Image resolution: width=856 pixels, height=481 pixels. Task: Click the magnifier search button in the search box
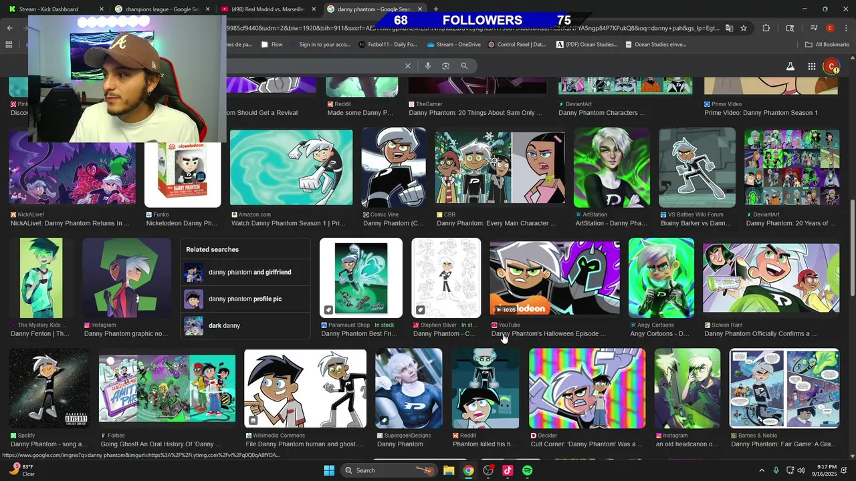click(x=464, y=65)
